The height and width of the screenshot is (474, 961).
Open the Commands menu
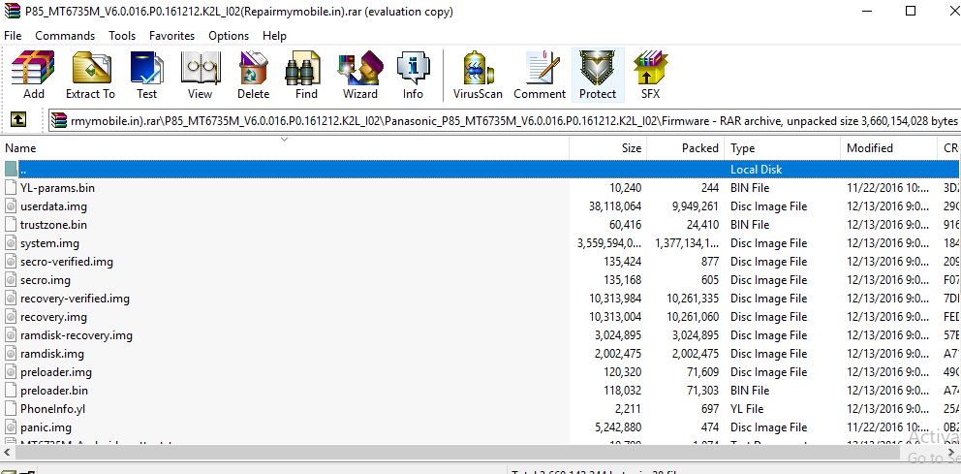[65, 36]
